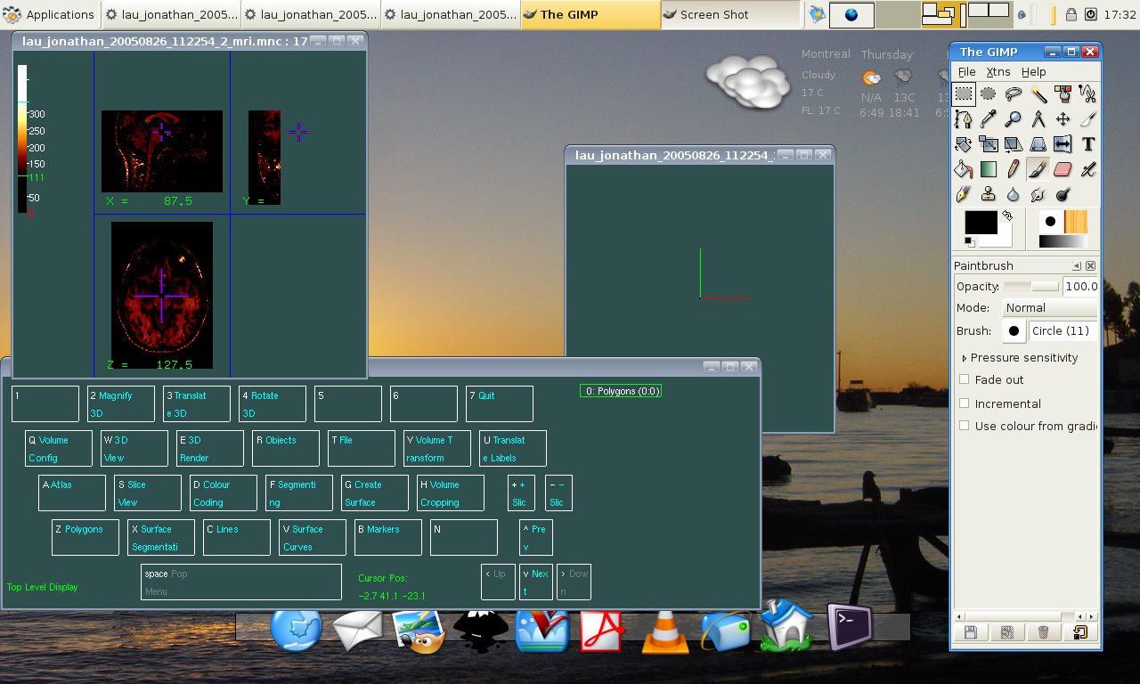Reset colors to default black and white
Image resolution: width=1140 pixels, height=684 pixels.
pos(970,242)
